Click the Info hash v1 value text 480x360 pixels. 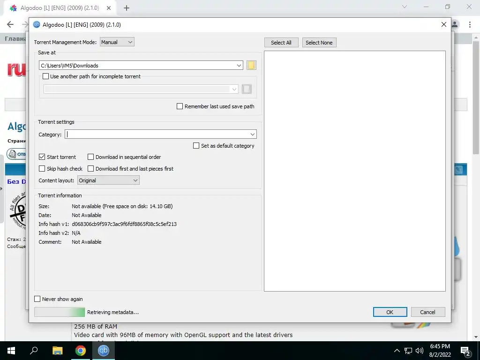124,224
